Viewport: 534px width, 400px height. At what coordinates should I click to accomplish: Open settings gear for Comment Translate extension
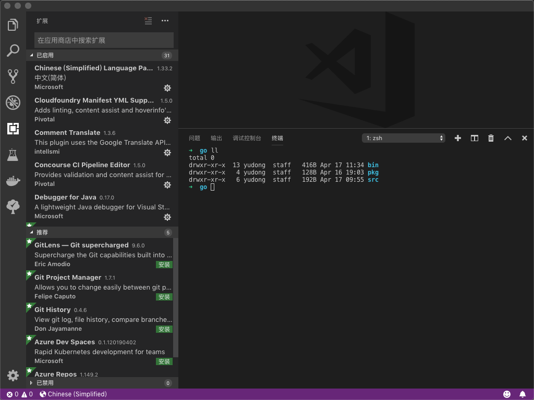coord(167,153)
